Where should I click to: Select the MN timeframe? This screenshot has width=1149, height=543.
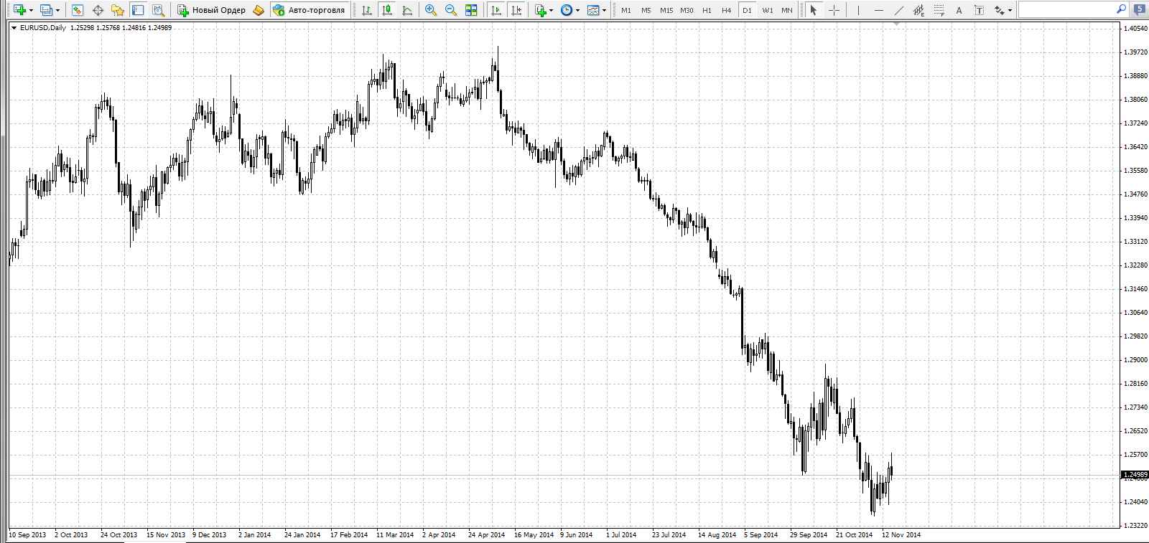787,10
